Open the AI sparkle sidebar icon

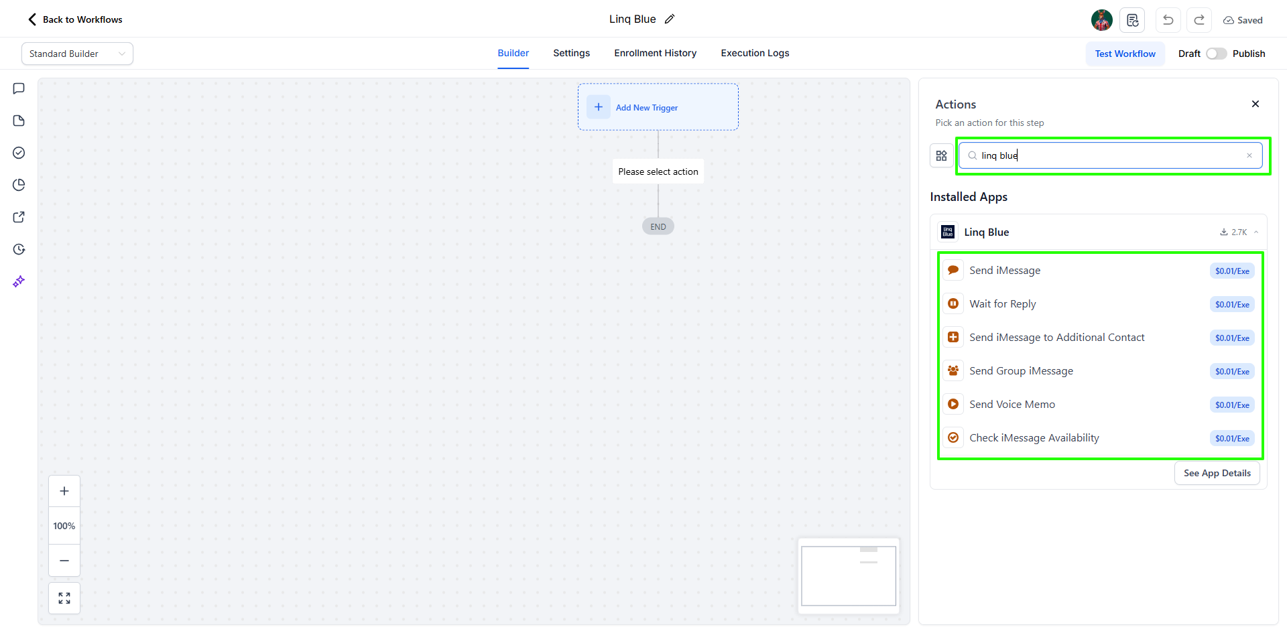pyautogui.click(x=19, y=281)
